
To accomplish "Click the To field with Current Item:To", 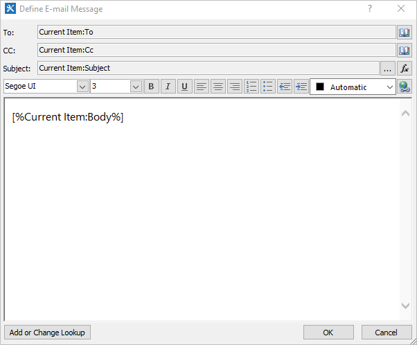I will click(217, 32).
